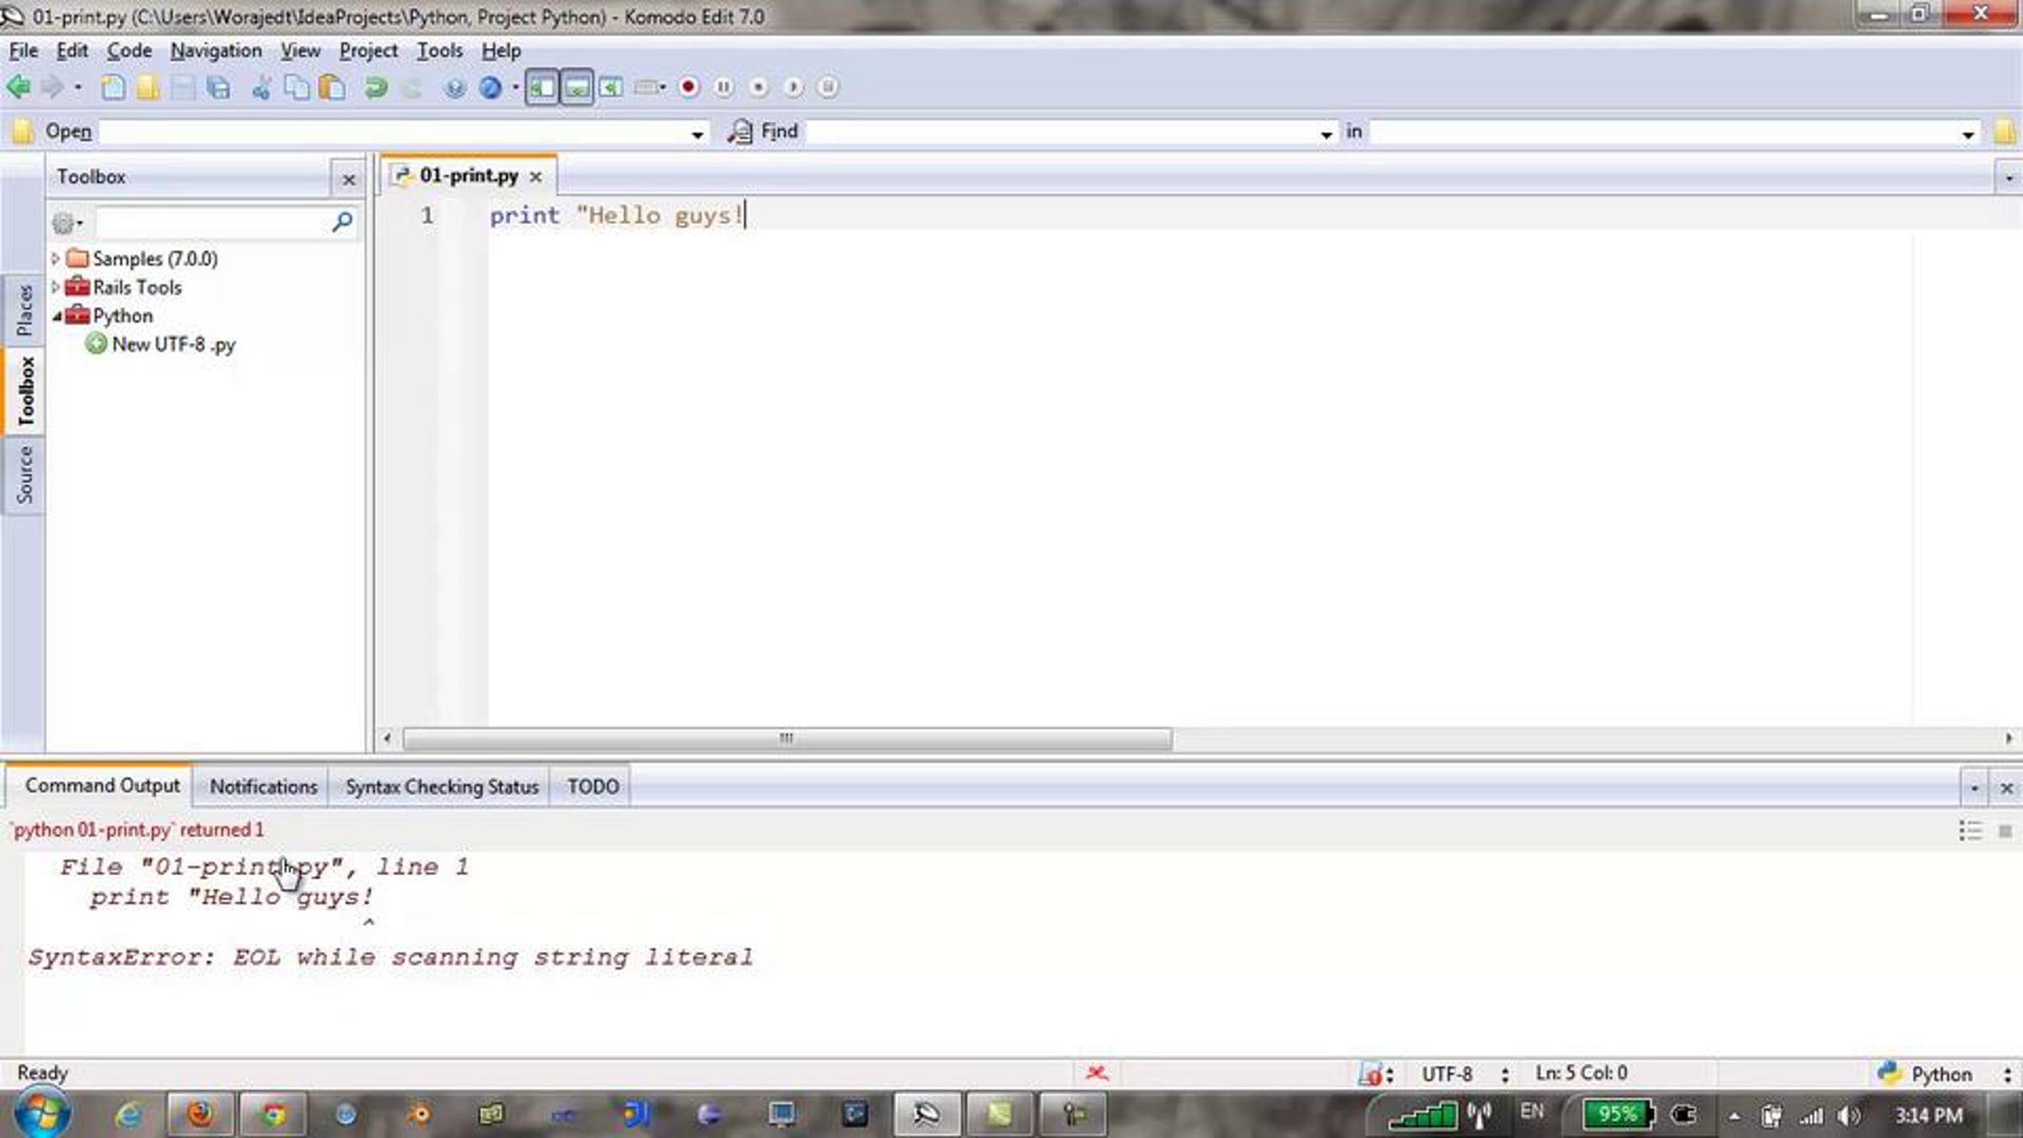Image resolution: width=2023 pixels, height=1138 pixels.
Task: Select the Command Output tab
Action: [x=102, y=786]
